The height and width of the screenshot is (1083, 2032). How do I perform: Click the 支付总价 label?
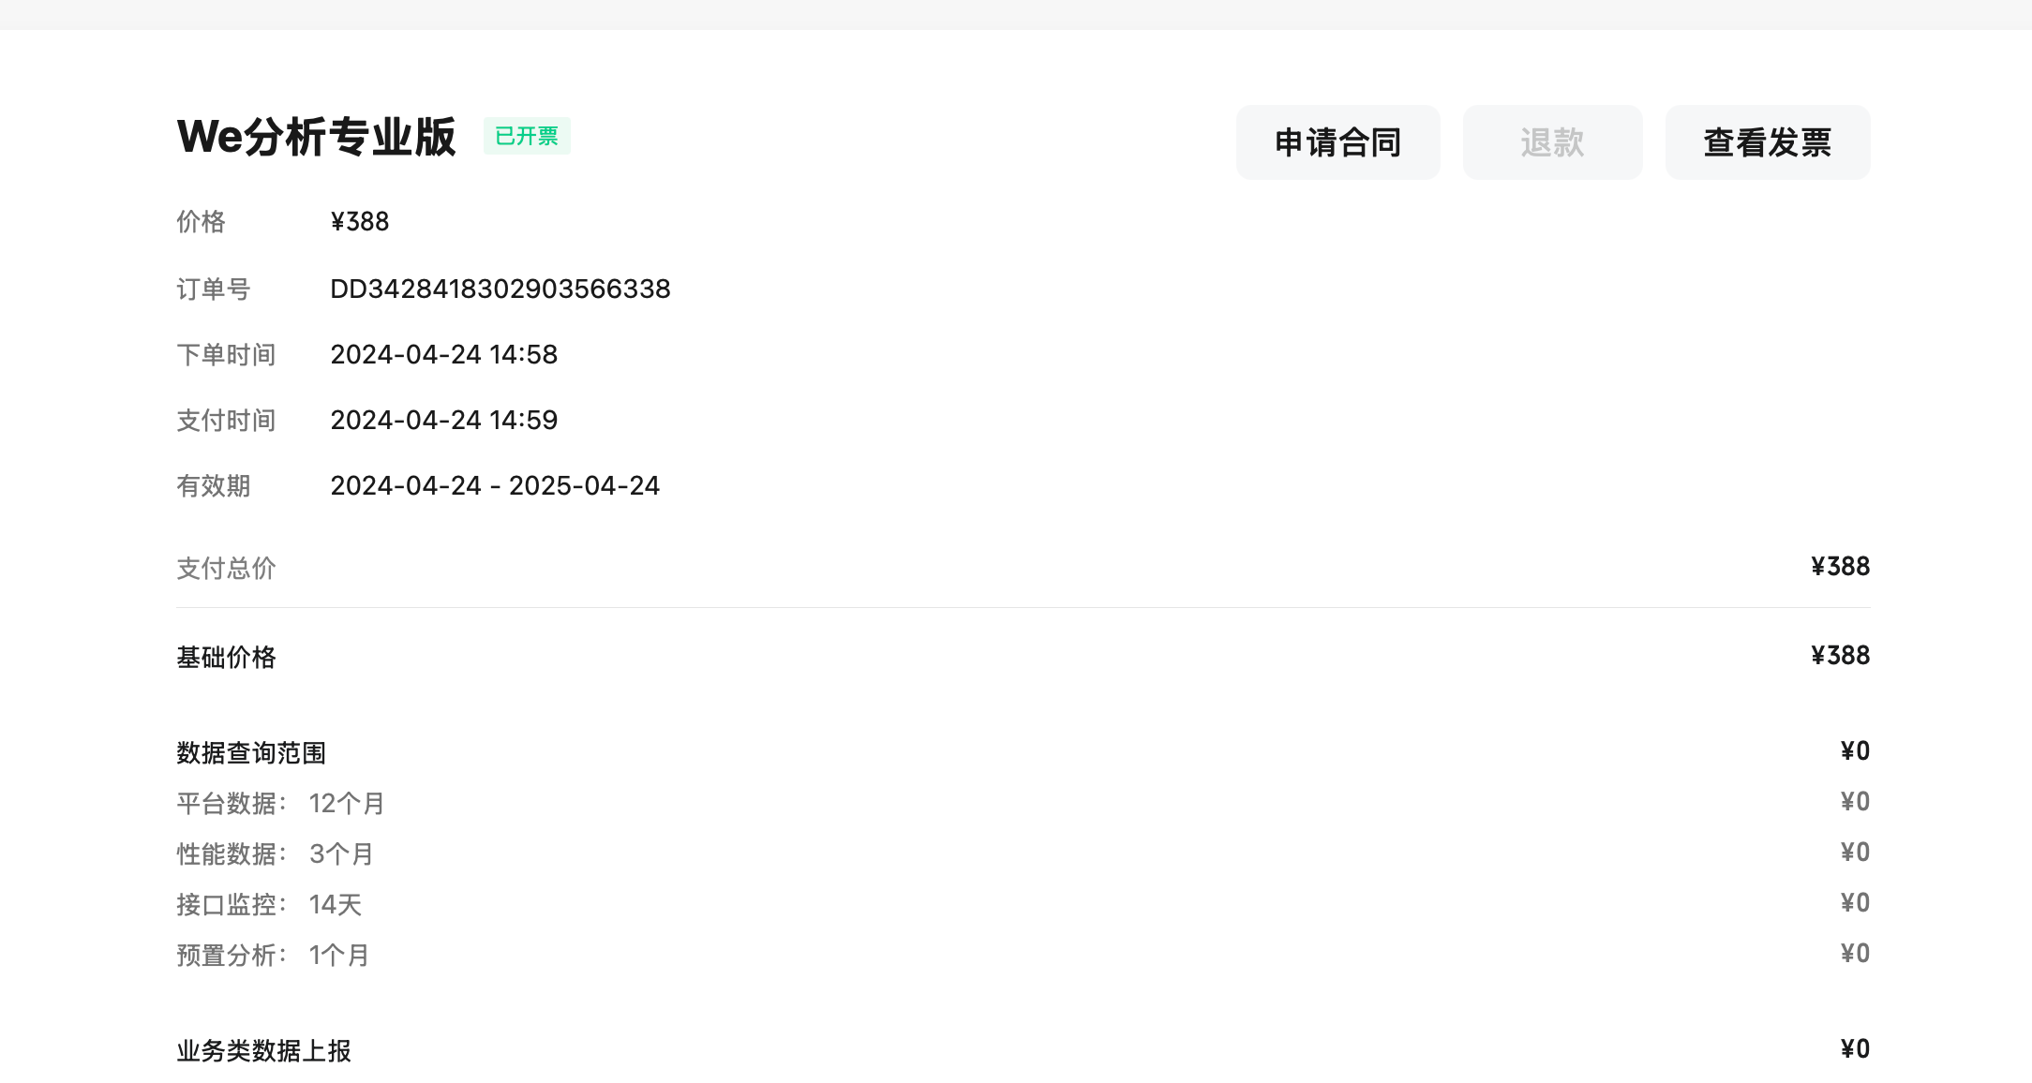pyautogui.click(x=226, y=568)
